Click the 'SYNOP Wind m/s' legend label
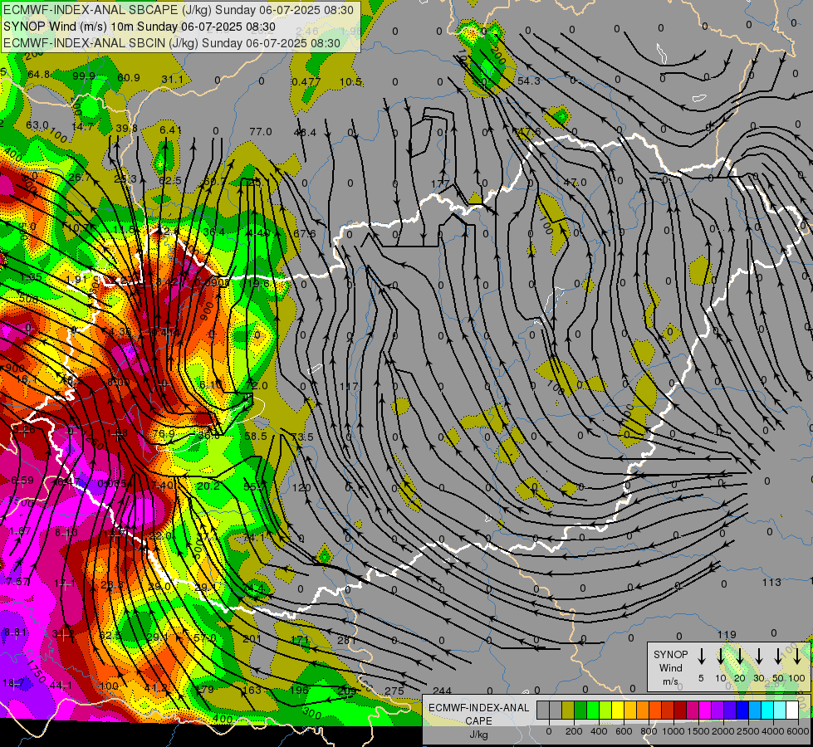 (670, 667)
